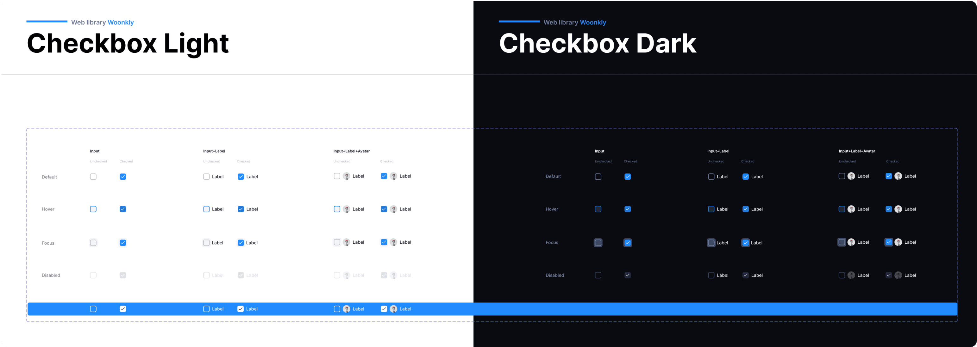Toggle the dark Default row checked Input checkbox
Image resolution: width=977 pixels, height=347 pixels.
(628, 177)
